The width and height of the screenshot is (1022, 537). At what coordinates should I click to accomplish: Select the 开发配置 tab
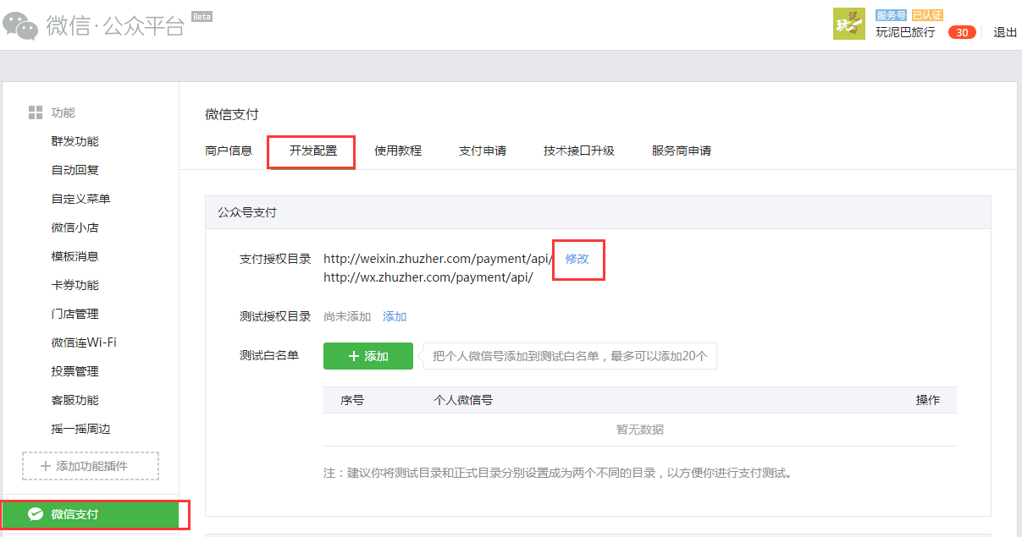(x=312, y=151)
